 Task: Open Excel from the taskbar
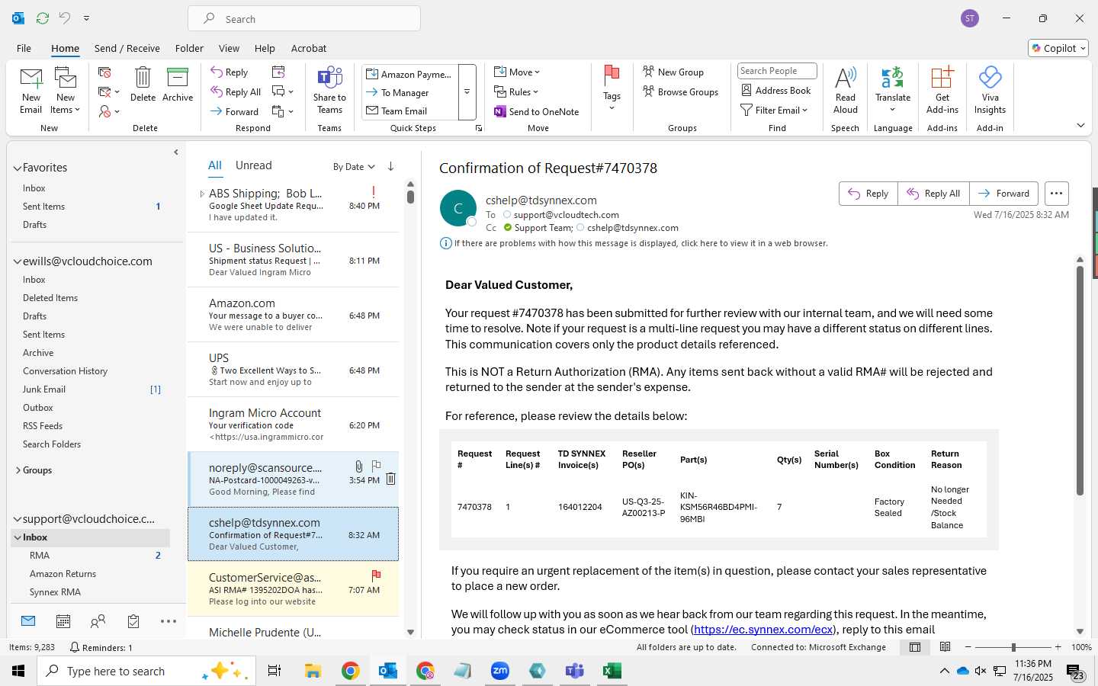(612, 671)
